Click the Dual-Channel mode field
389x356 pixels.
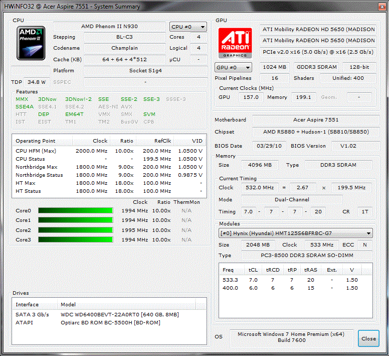(292, 200)
